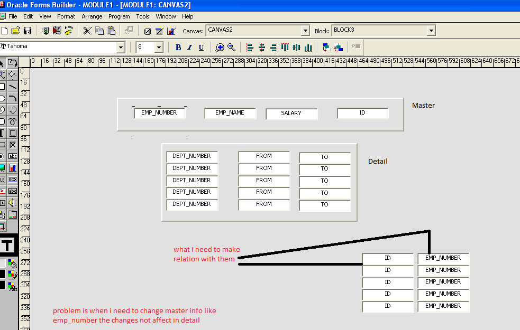Click the Cut scissors icon
Screen dimensions: 520x330
tap(88, 31)
